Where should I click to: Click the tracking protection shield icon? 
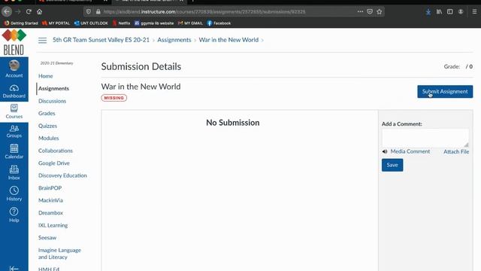89,12
